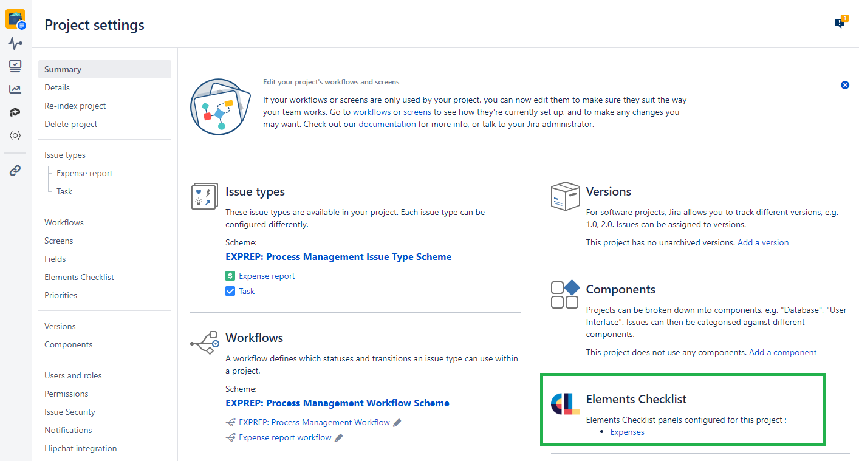Click the Add a component link
This screenshot has width=859, height=461.
coord(782,352)
